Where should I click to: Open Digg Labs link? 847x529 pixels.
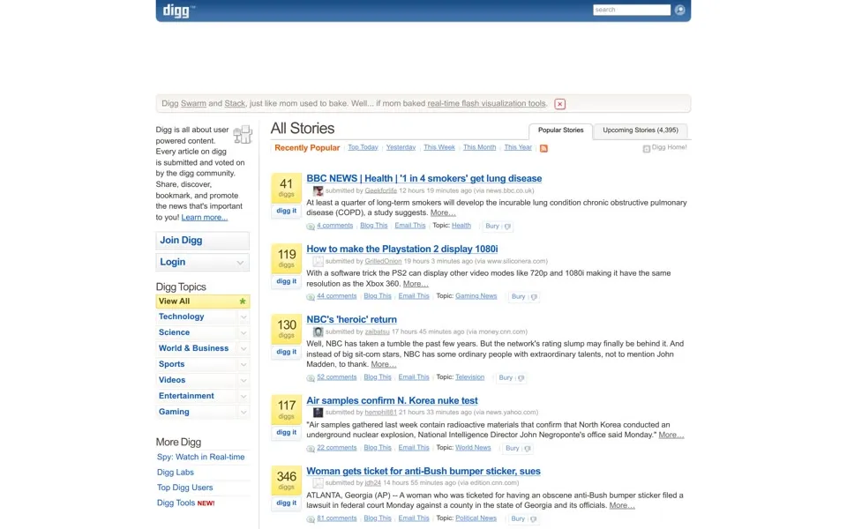point(175,473)
